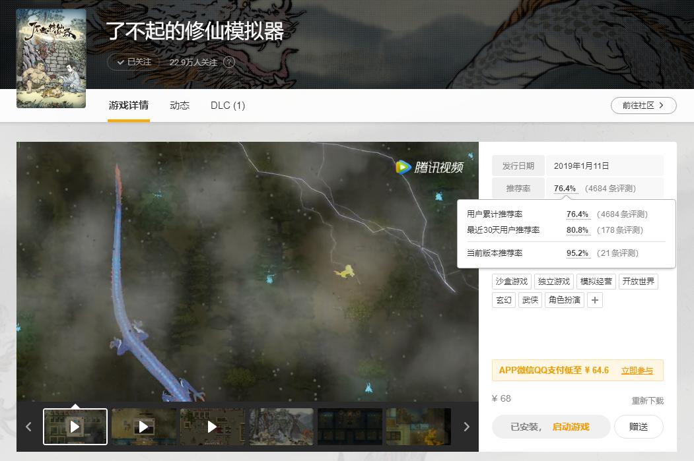Play the second video thumbnail
694x461 pixels.
(144, 427)
